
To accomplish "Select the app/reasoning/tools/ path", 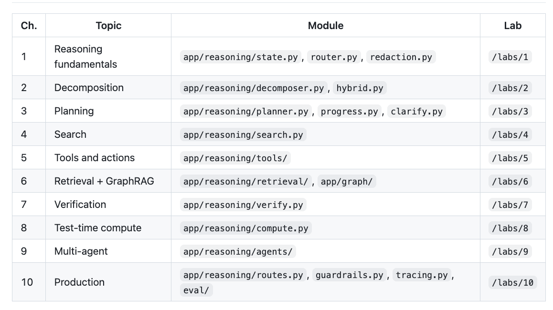I will (x=235, y=158).
